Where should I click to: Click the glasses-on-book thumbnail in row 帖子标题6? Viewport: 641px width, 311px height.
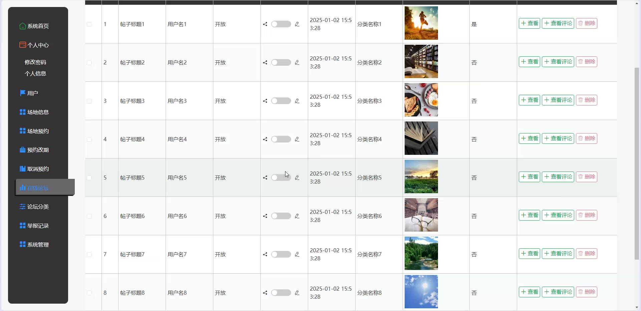coord(421,215)
